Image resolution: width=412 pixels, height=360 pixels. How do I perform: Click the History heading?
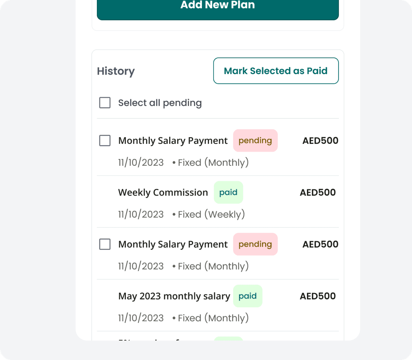(x=116, y=71)
